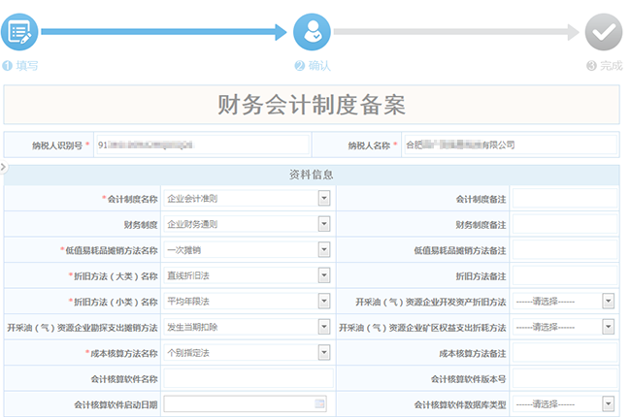Expand 折旧方法（大类）名称 dropdown

point(324,275)
